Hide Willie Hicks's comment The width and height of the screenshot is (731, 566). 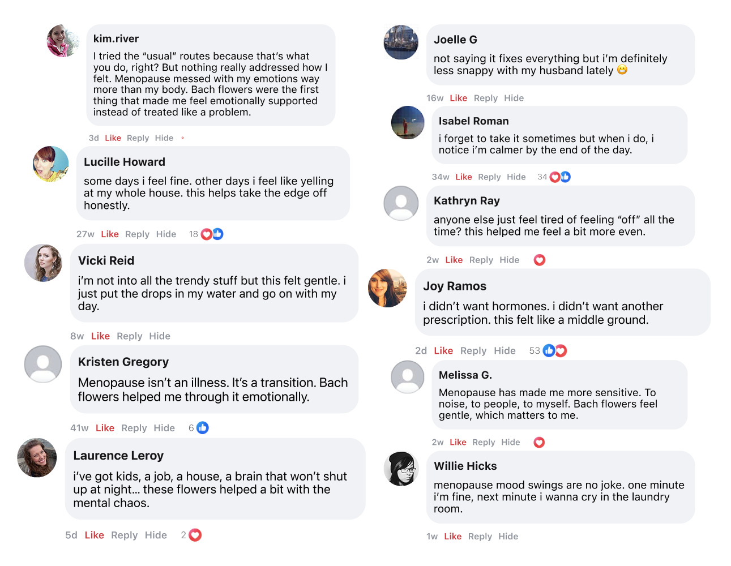pyautogui.click(x=508, y=537)
